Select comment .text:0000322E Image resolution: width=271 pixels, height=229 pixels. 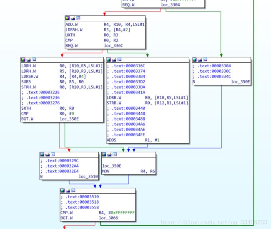(40, 92)
